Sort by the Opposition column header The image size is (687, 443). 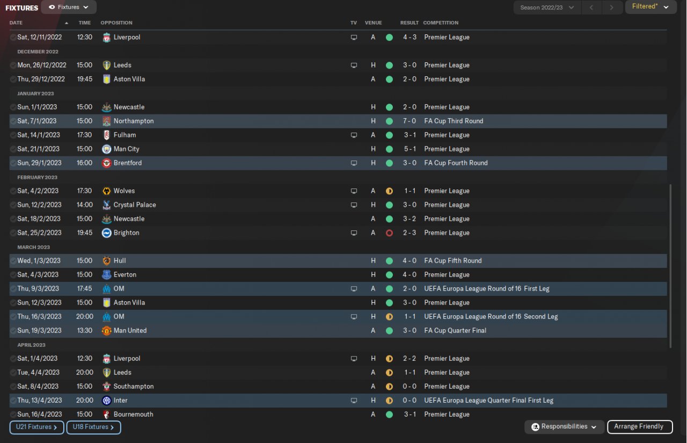point(116,23)
